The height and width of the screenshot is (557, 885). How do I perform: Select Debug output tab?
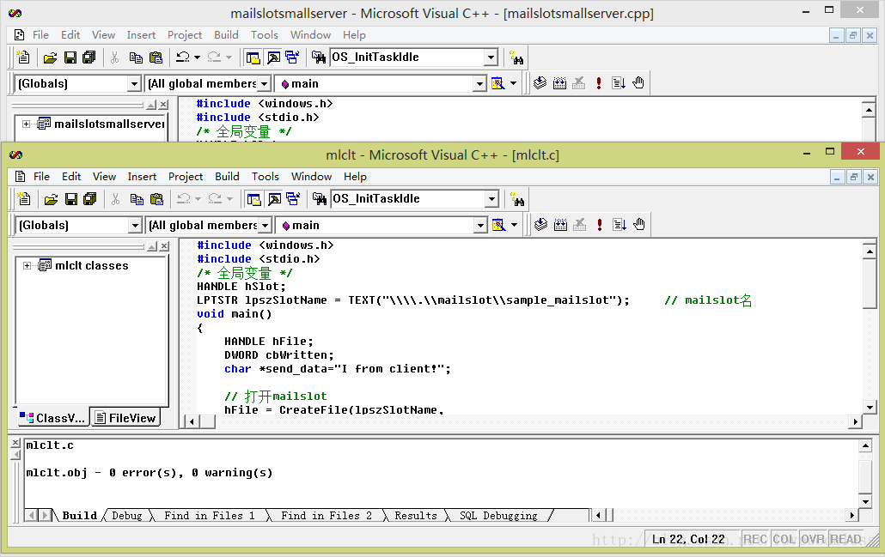click(127, 515)
